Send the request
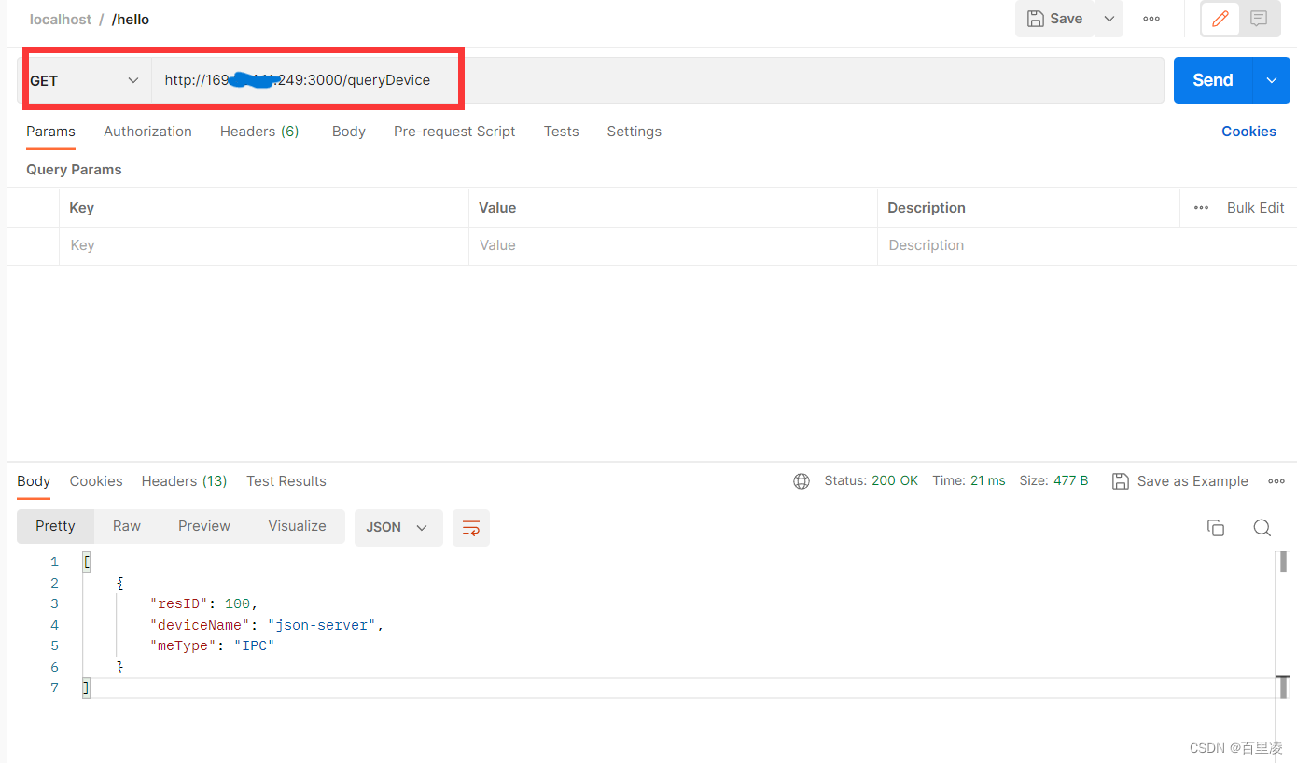 pyautogui.click(x=1213, y=80)
